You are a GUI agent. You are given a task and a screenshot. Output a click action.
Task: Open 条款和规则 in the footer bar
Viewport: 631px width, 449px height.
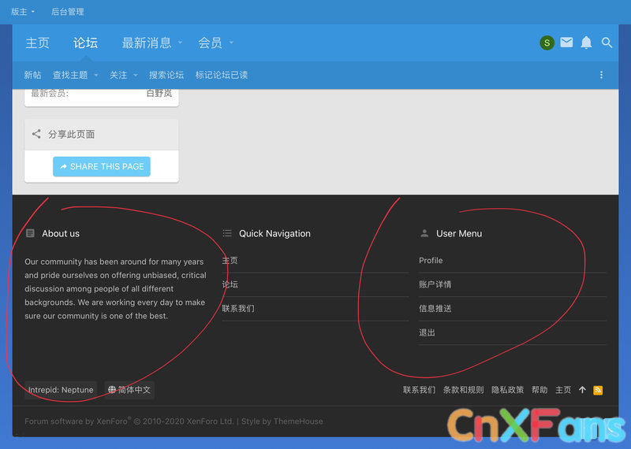pyautogui.click(x=463, y=390)
